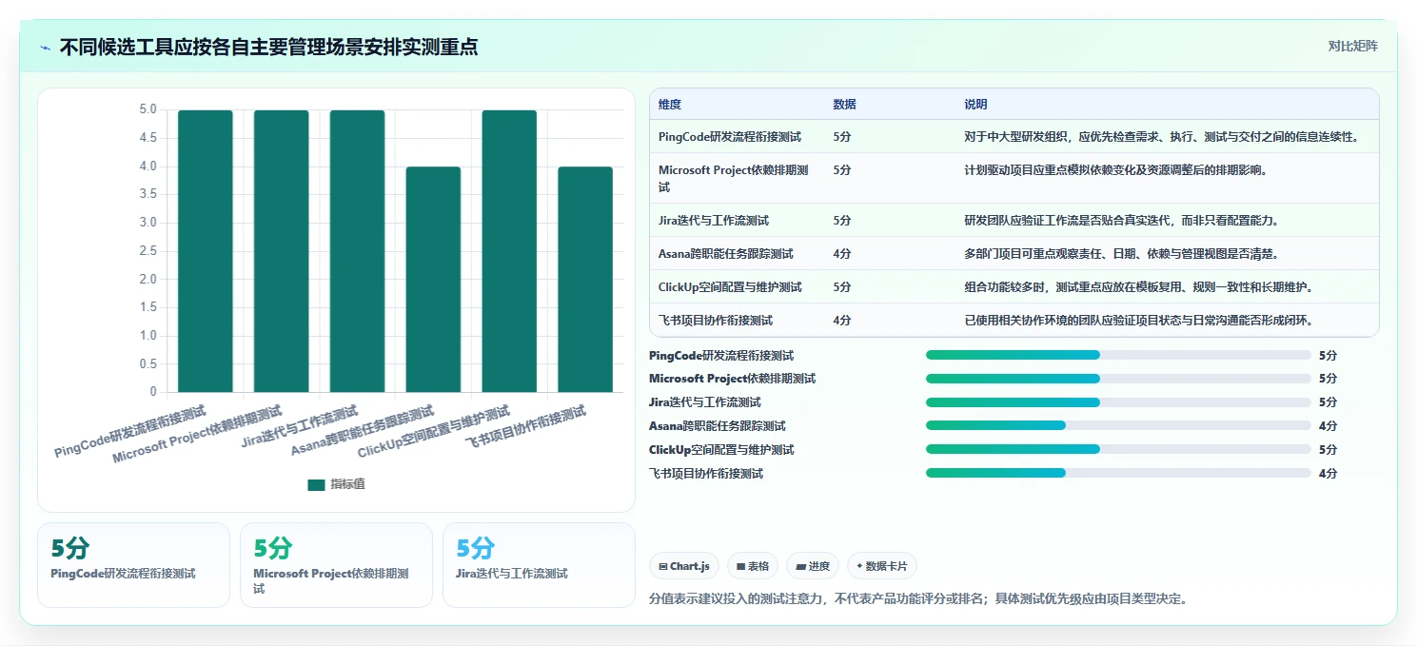
Task: Click the Asana跨职能任务跟踪测试 chart bar
Action: click(433, 280)
